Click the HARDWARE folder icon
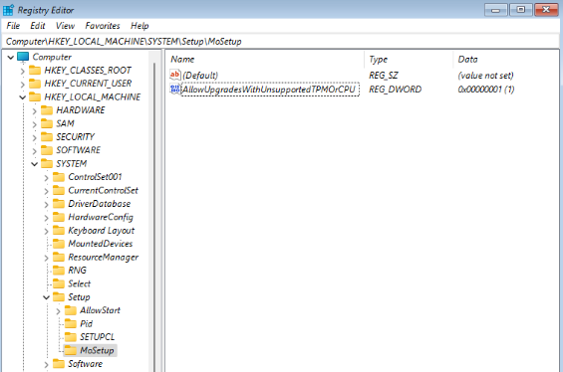Image resolution: width=563 pixels, height=372 pixels. coord(47,110)
